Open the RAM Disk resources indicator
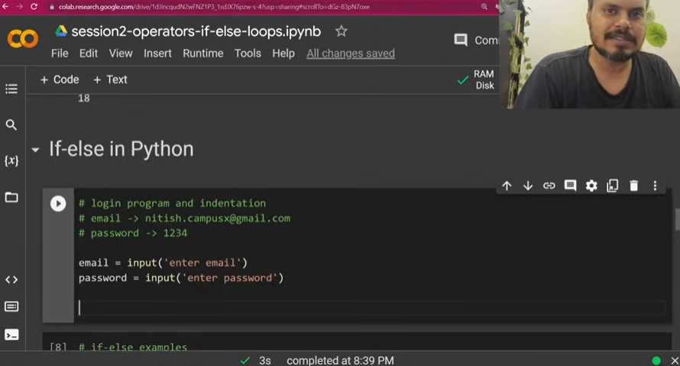The width and height of the screenshot is (680, 366). [476, 79]
